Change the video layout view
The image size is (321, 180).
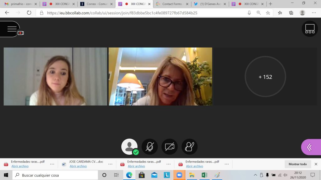click(x=310, y=29)
